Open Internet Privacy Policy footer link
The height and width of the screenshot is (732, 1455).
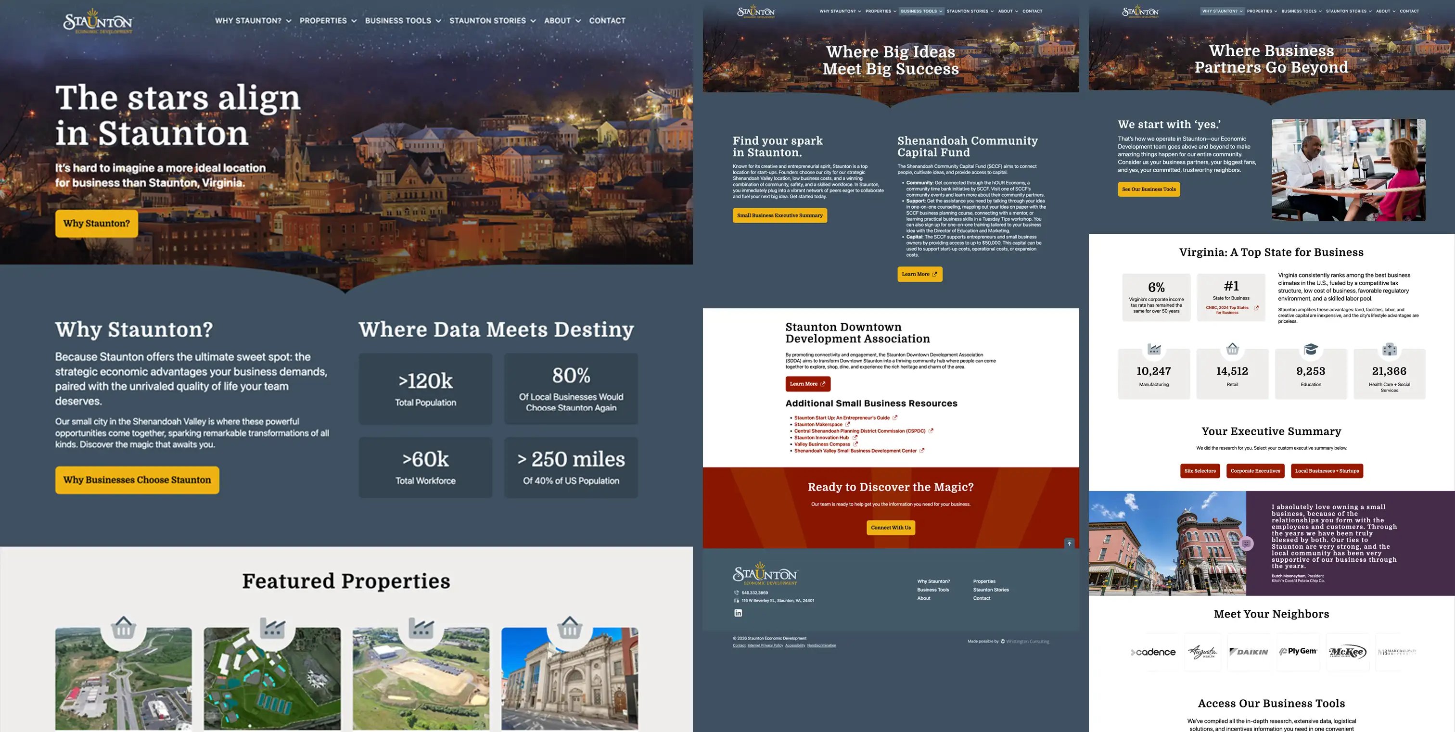pos(765,645)
